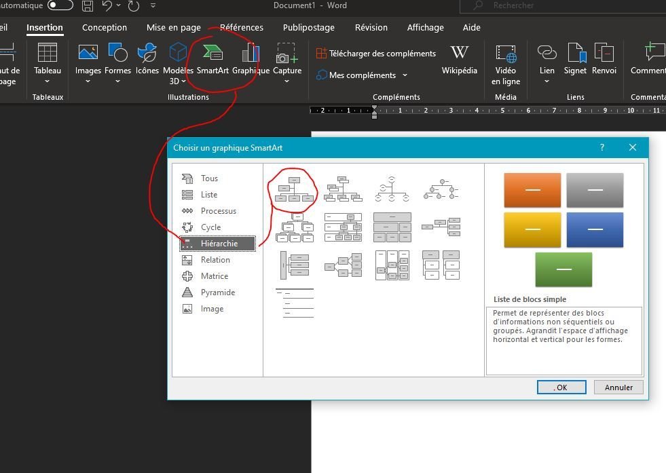Choose the lined list layout thumbnail

pyautogui.click(x=295, y=303)
